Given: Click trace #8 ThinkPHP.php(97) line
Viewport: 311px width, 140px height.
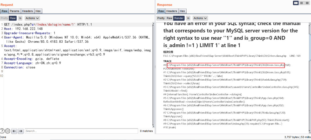Looking at the screenshot, I should point(226,120).
